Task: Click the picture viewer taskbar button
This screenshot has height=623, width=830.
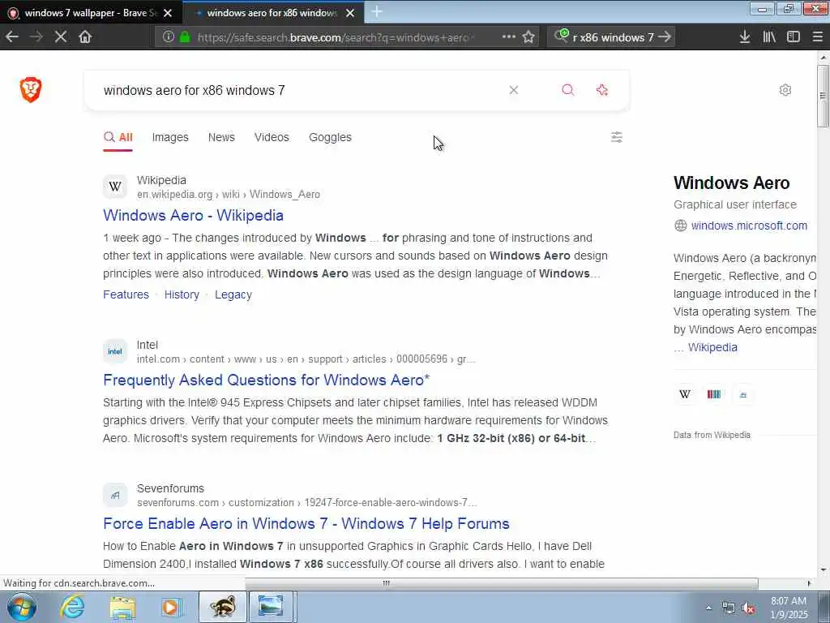Action: click(271, 607)
